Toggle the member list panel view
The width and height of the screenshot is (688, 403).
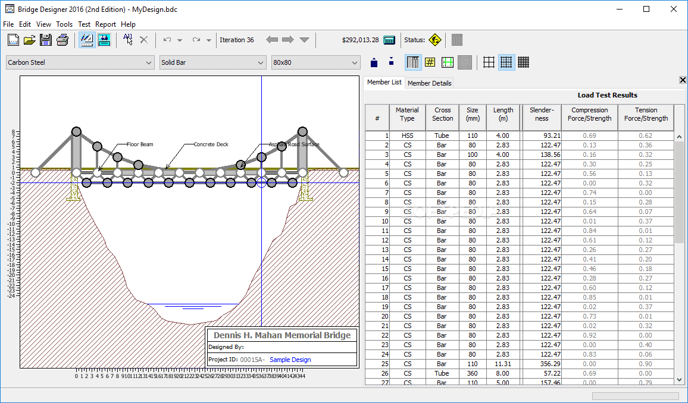click(x=413, y=62)
